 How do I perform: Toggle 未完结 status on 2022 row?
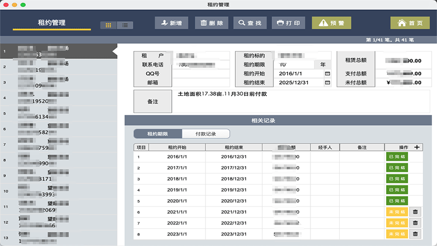coord(397,223)
